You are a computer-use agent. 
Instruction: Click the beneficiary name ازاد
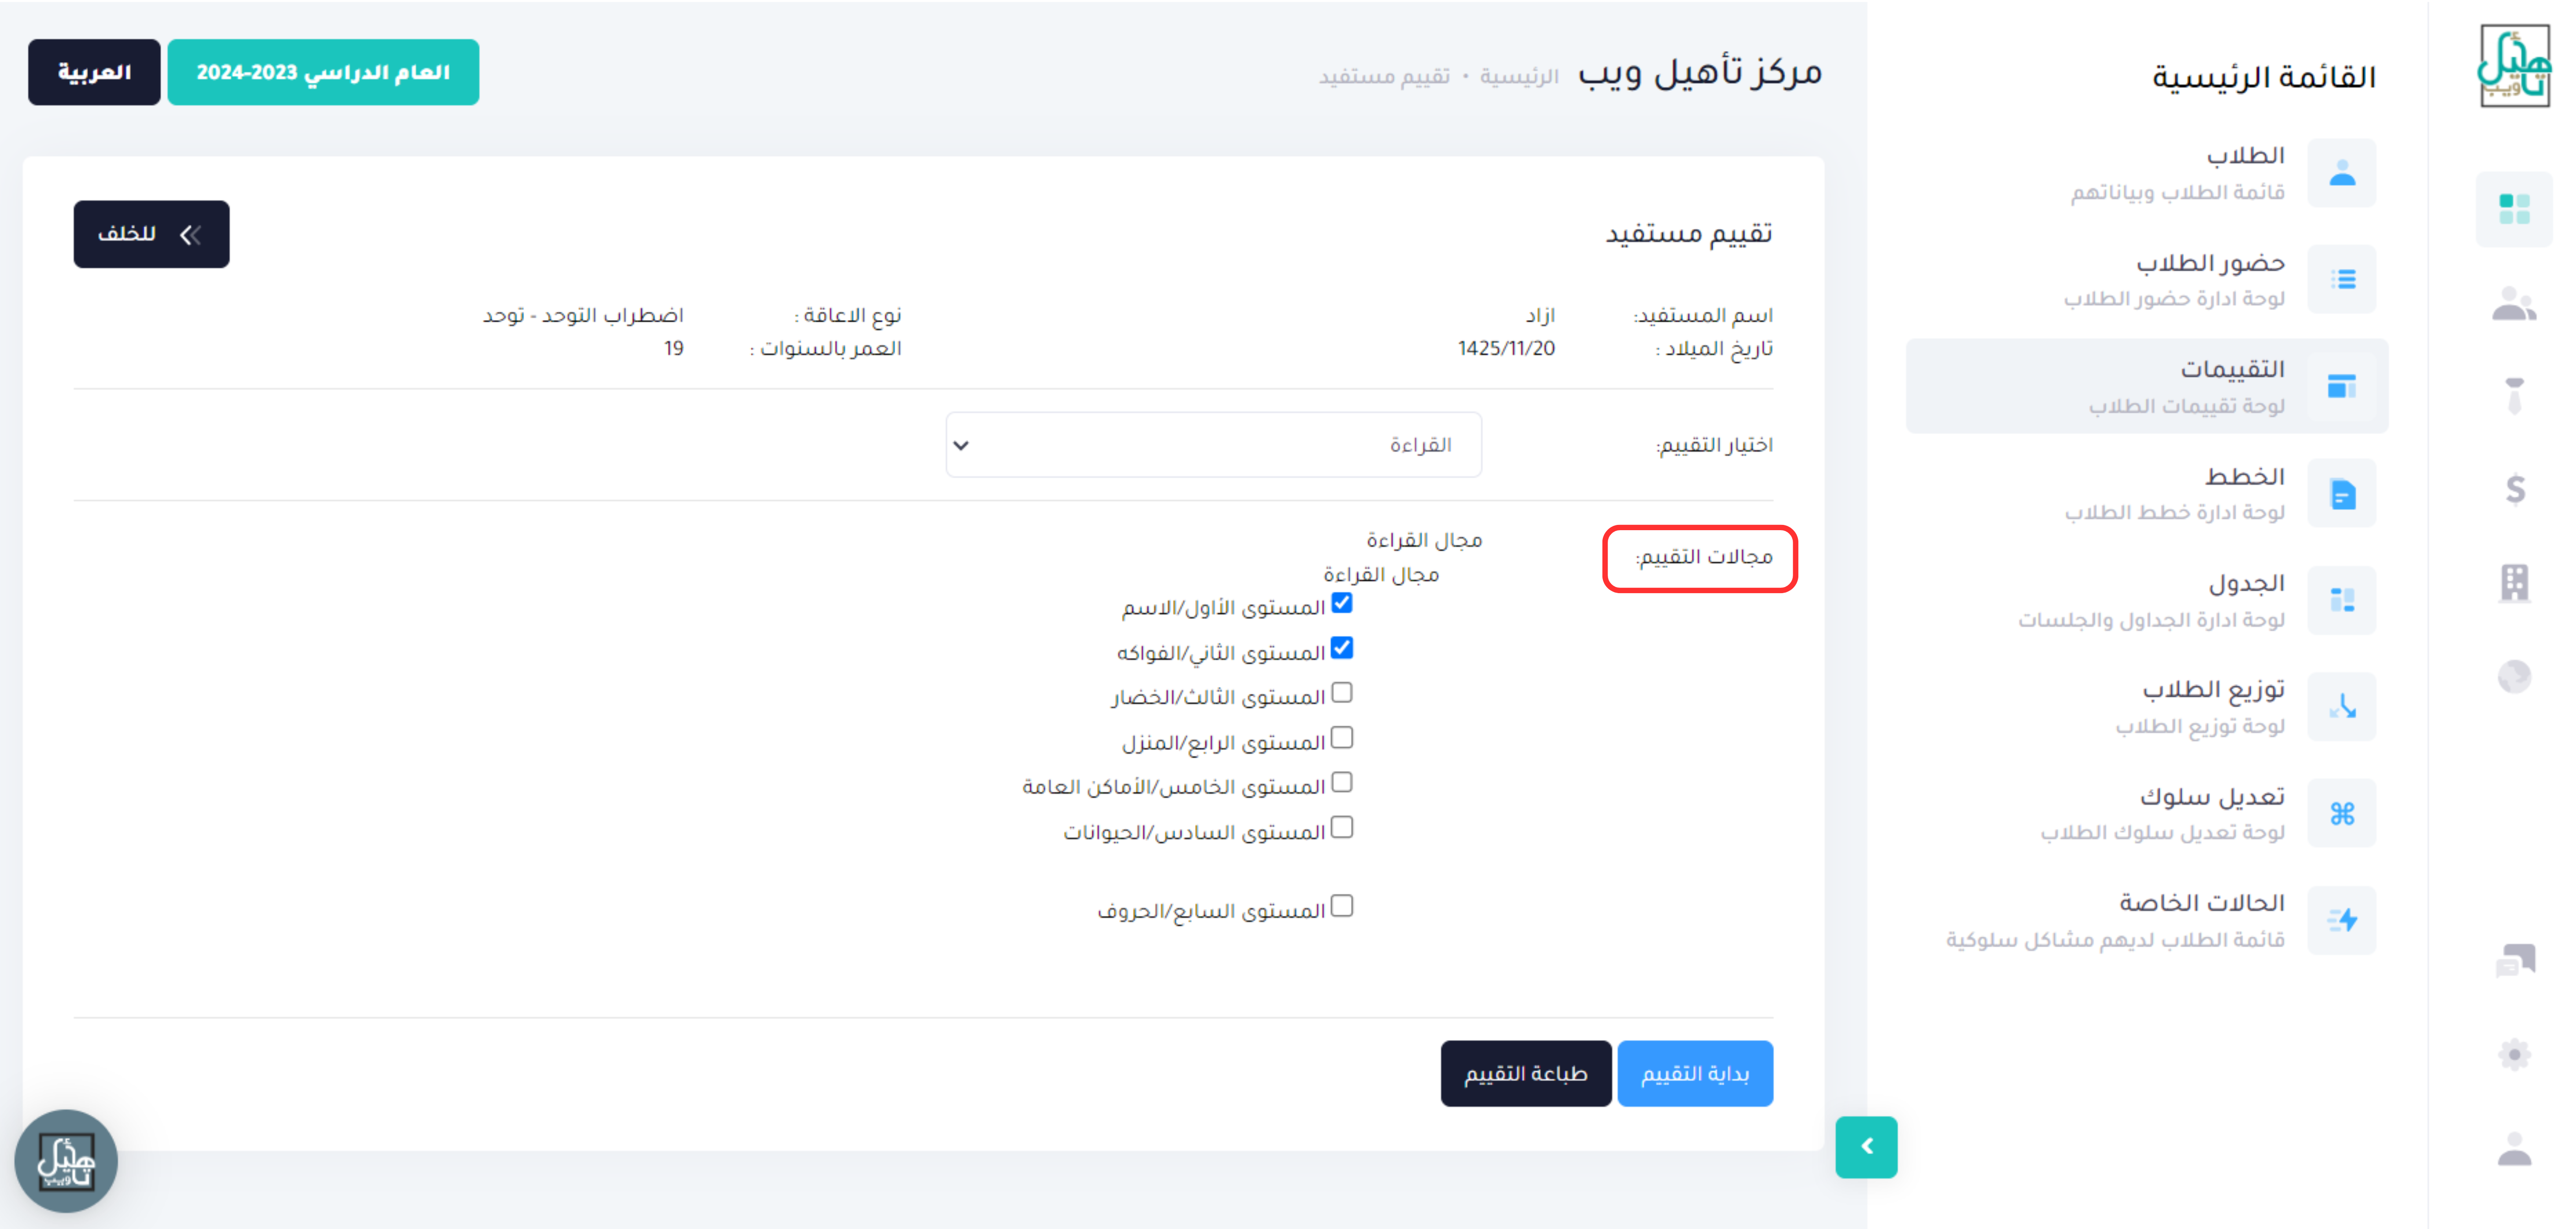click(1540, 316)
